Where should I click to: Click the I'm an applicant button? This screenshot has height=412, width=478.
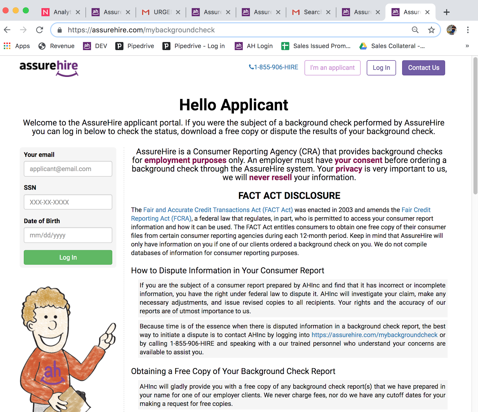[332, 68]
